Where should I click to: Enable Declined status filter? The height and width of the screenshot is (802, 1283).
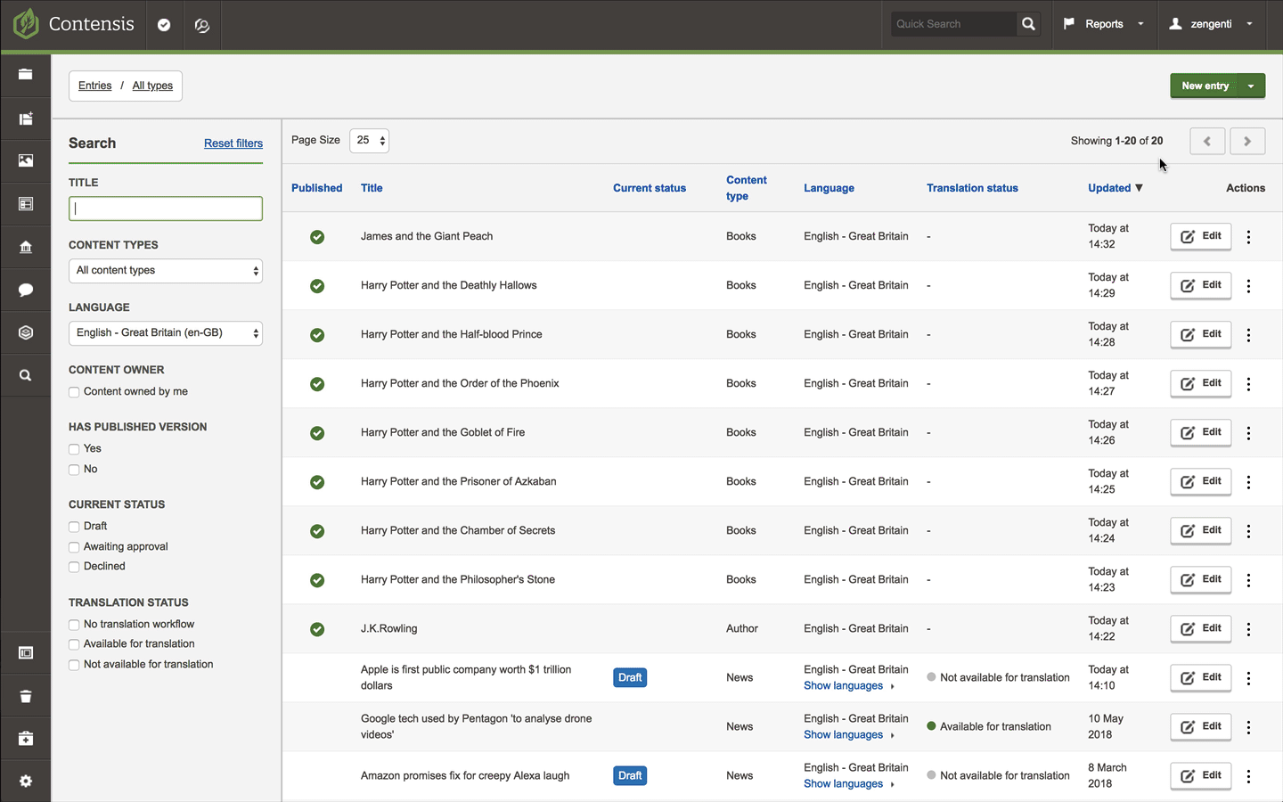(x=74, y=567)
